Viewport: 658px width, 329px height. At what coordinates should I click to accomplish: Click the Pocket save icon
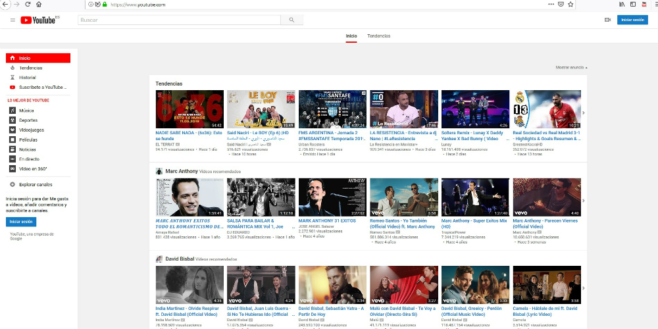561,4
